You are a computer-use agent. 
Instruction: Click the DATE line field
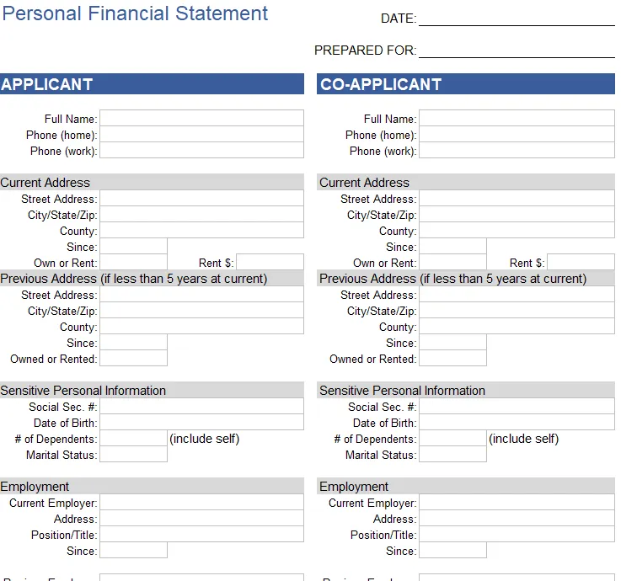[x=517, y=19]
